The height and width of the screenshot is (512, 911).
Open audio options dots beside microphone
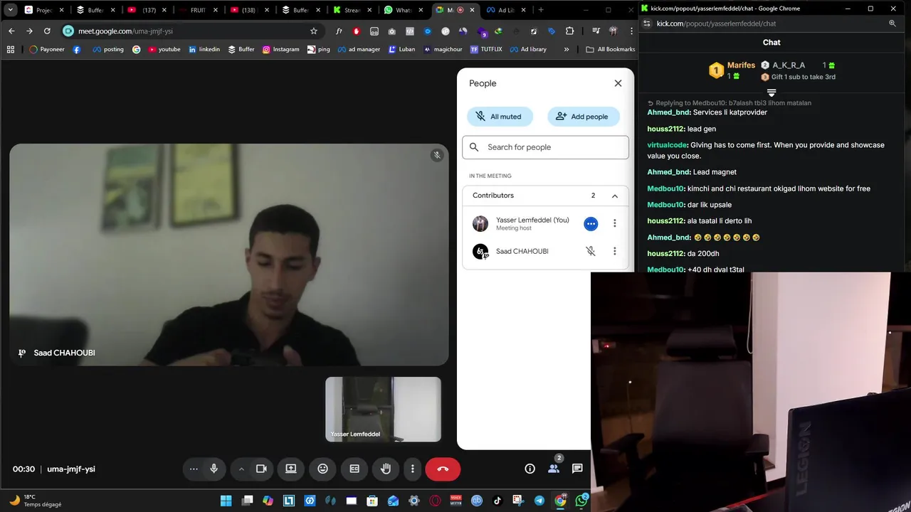(194, 469)
